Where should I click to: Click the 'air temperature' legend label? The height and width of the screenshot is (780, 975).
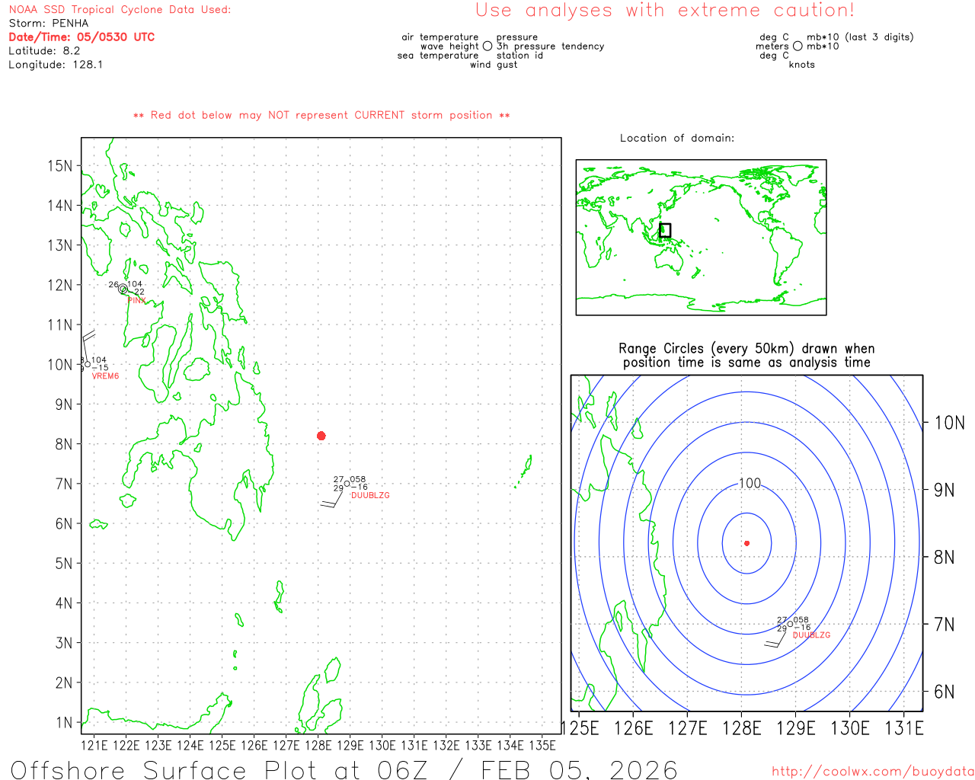point(440,37)
